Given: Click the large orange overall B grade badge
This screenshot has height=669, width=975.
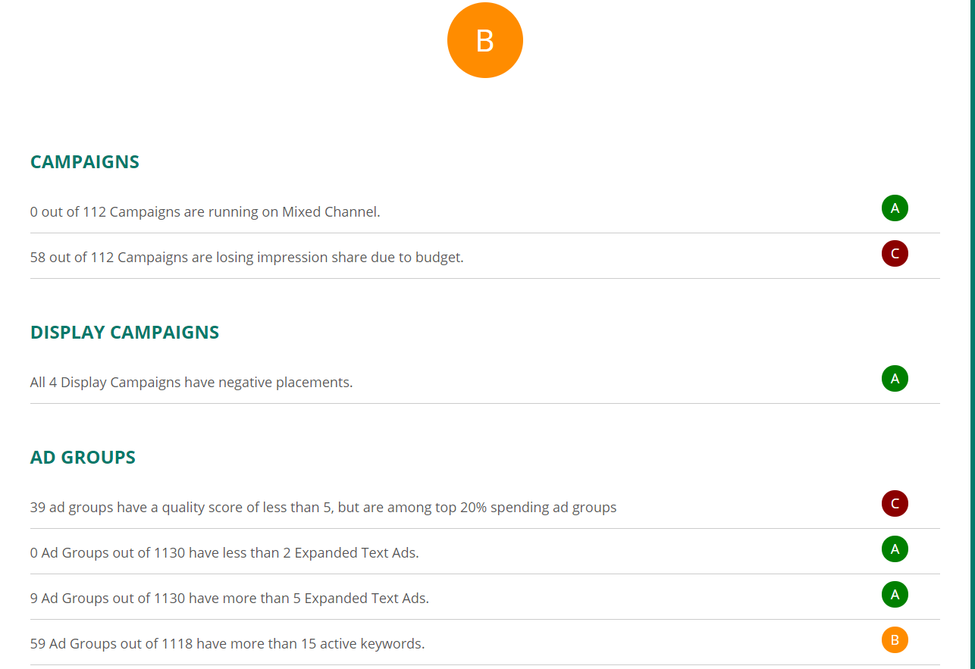Looking at the screenshot, I should (485, 40).
